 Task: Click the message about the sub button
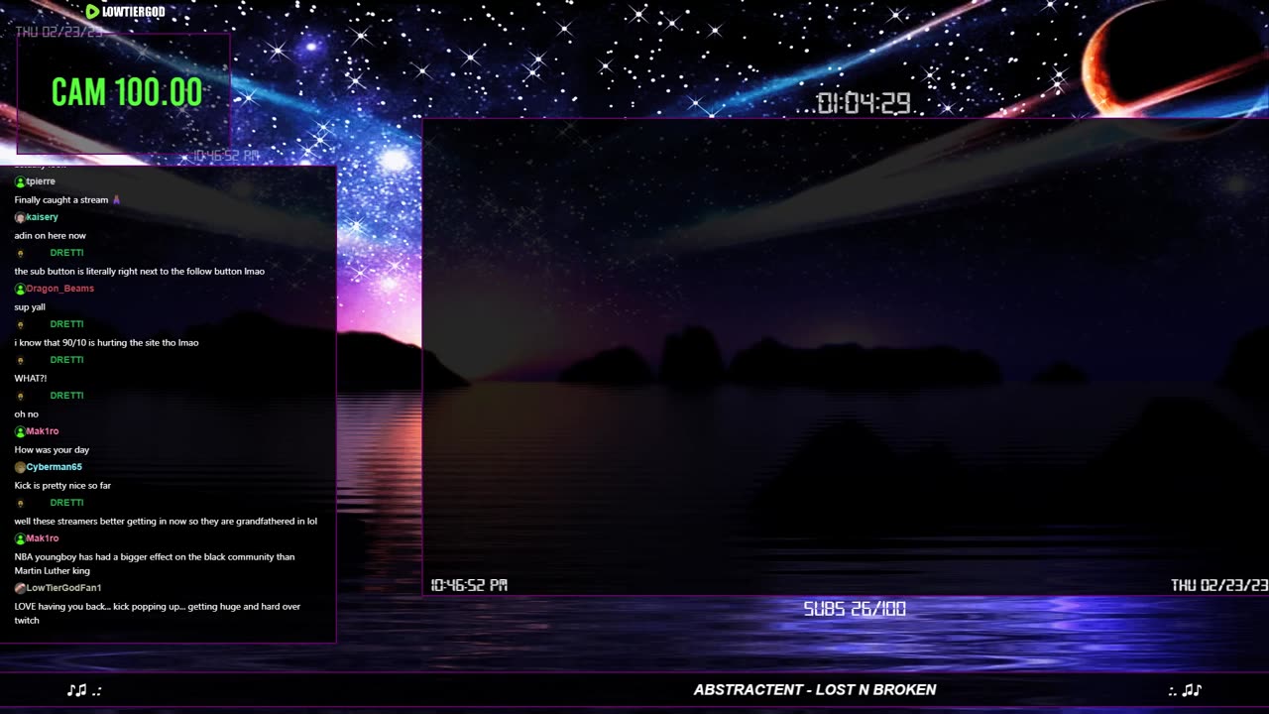(x=140, y=271)
